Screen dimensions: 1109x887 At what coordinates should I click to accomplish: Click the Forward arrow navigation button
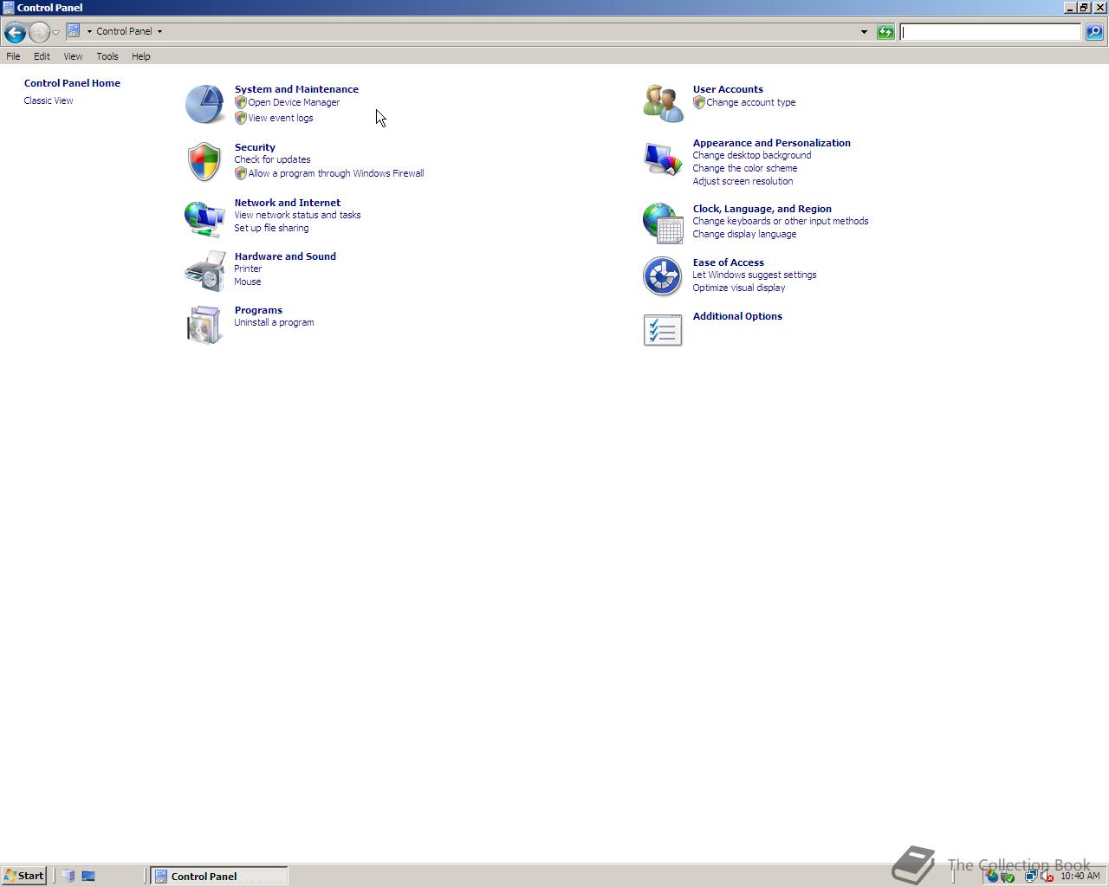click(x=39, y=32)
